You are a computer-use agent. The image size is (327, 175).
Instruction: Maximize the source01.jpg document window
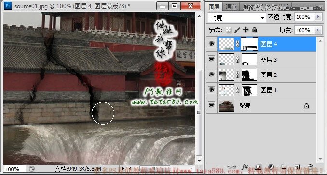pyautogui.click(x=175, y=6)
